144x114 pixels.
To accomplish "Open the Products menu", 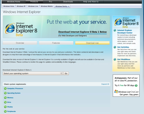I will coord(34,2).
